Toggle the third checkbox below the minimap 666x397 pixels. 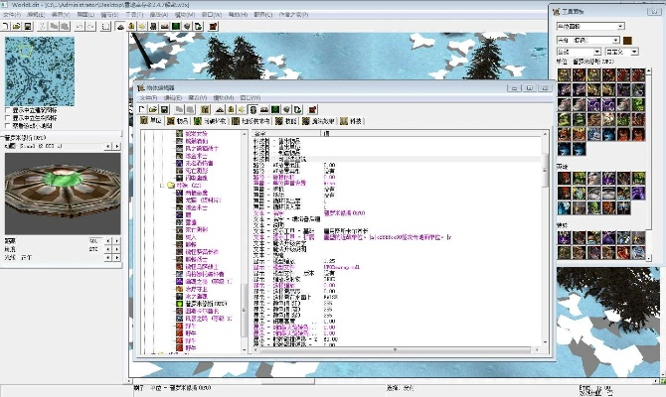pyautogui.click(x=9, y=126)
